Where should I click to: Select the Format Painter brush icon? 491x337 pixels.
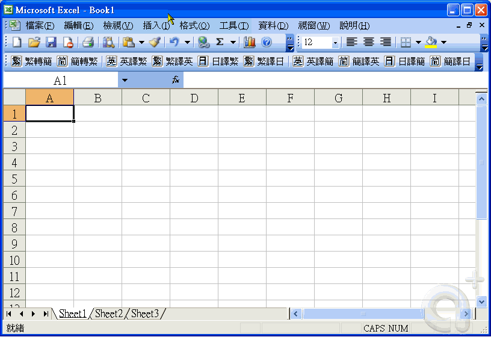click(x=155, y=42)
